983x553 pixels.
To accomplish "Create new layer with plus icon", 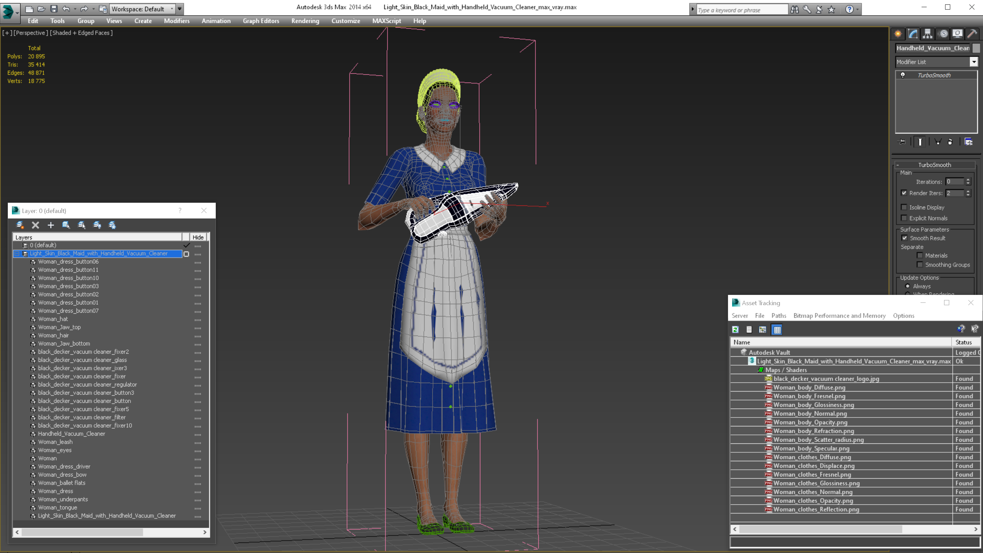I will [51, 225].
